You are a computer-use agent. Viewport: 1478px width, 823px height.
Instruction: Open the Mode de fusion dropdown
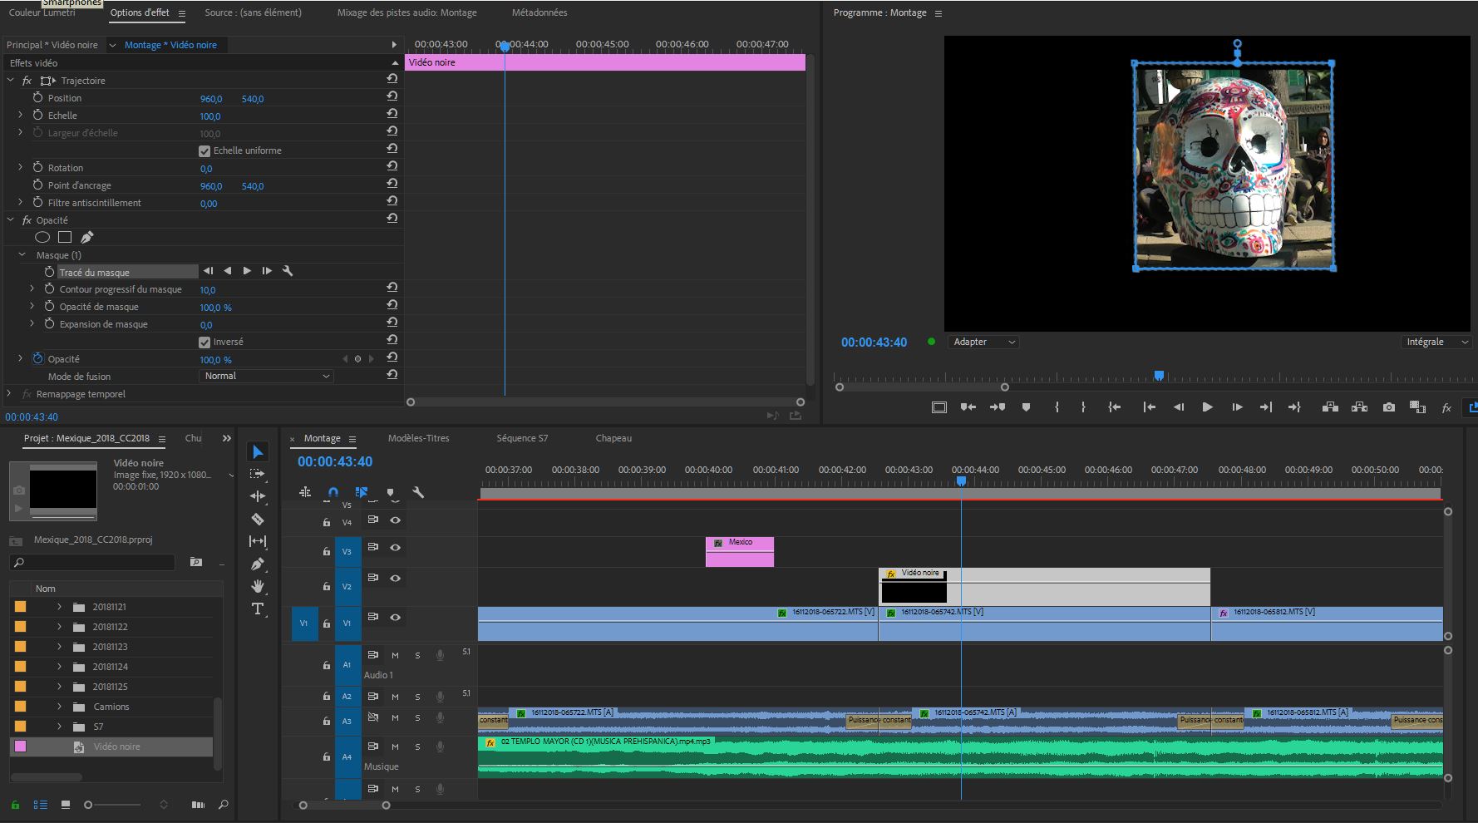click(266, 377)
